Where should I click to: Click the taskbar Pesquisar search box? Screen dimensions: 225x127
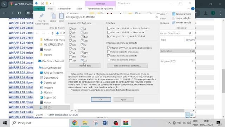tap(40, 123)
